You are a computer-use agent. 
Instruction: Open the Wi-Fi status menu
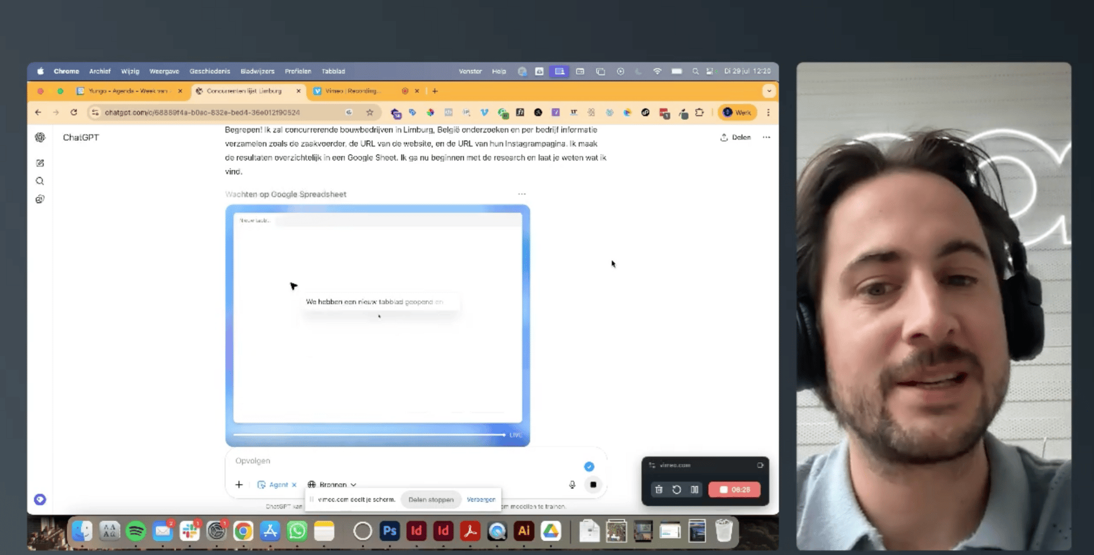click(x=657, y=72)
